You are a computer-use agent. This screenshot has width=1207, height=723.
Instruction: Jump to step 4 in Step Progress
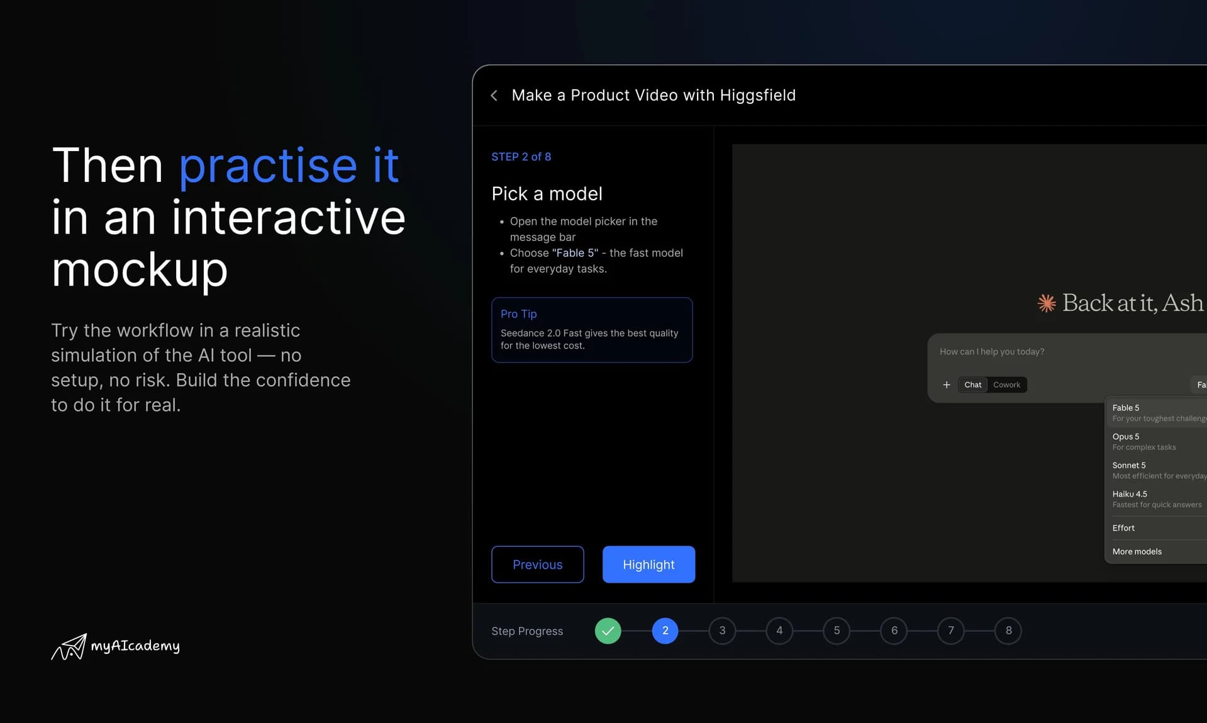(779, 631)
